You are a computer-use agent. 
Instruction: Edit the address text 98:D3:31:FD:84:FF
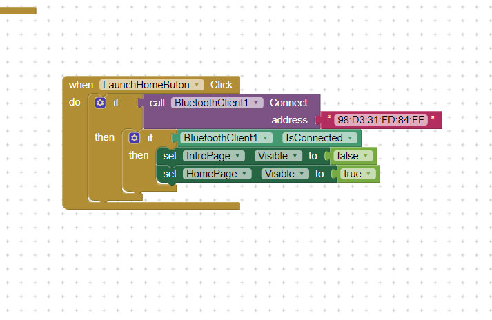(381, 120)
